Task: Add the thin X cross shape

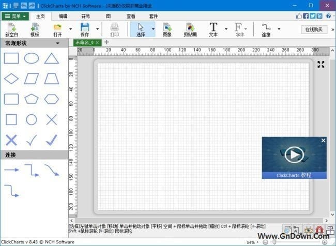Action: 52,119
